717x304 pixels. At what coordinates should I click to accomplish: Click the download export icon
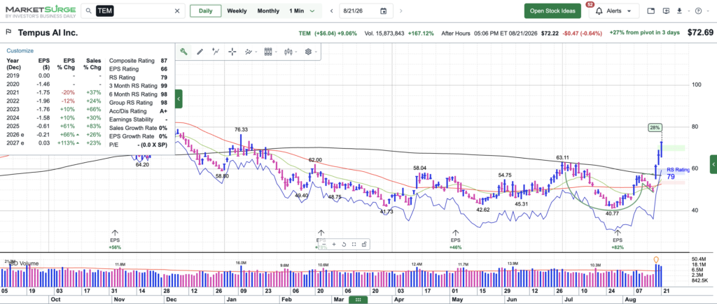click(x=679, y=11)
